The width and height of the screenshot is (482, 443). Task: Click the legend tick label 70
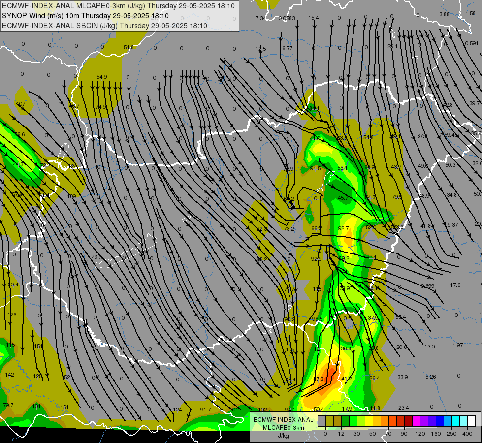(388, 434)
